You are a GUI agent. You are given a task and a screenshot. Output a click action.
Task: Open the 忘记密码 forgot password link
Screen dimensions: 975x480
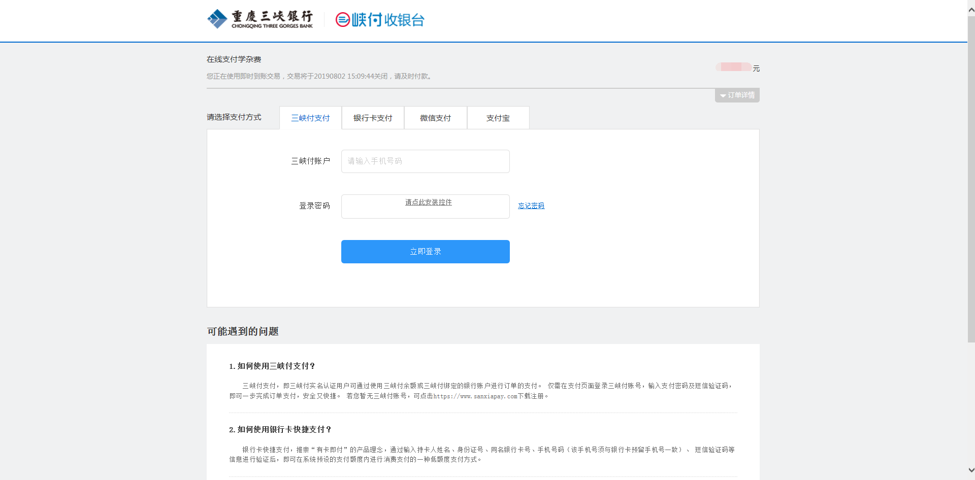(x=531, y=206)
